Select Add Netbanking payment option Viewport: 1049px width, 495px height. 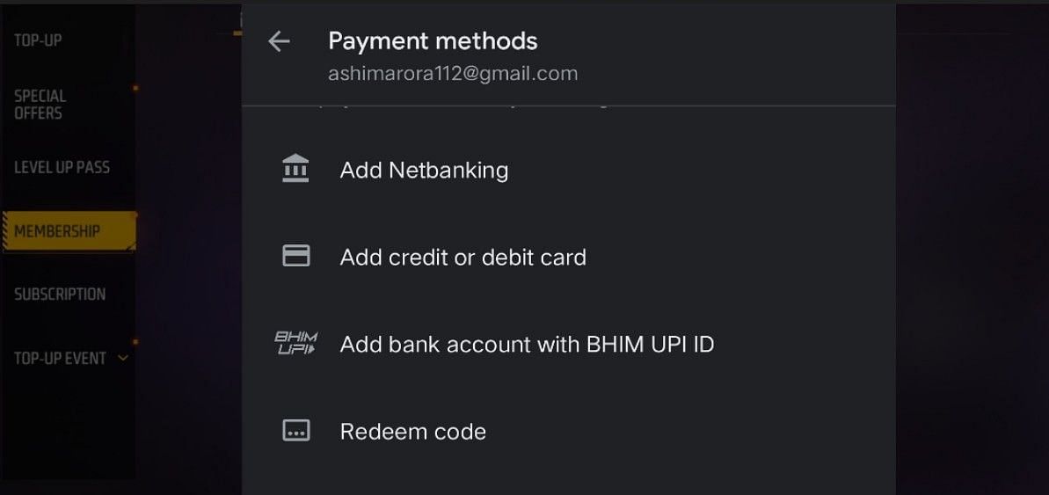coord(424,170)
